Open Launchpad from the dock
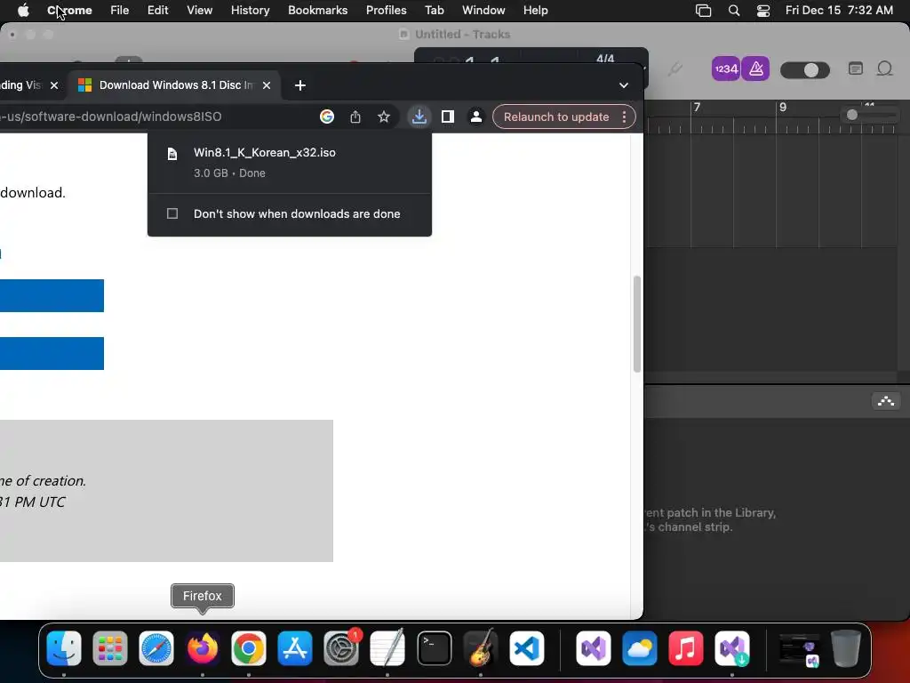This screenshot has height=683, width=910. tap(109, 648)
